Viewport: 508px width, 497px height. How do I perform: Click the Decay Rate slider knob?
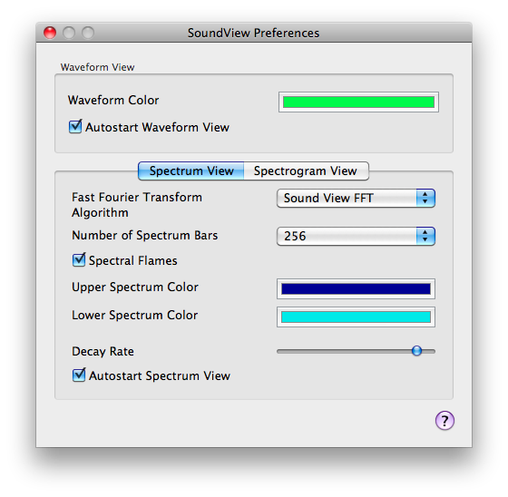point(416,351)
